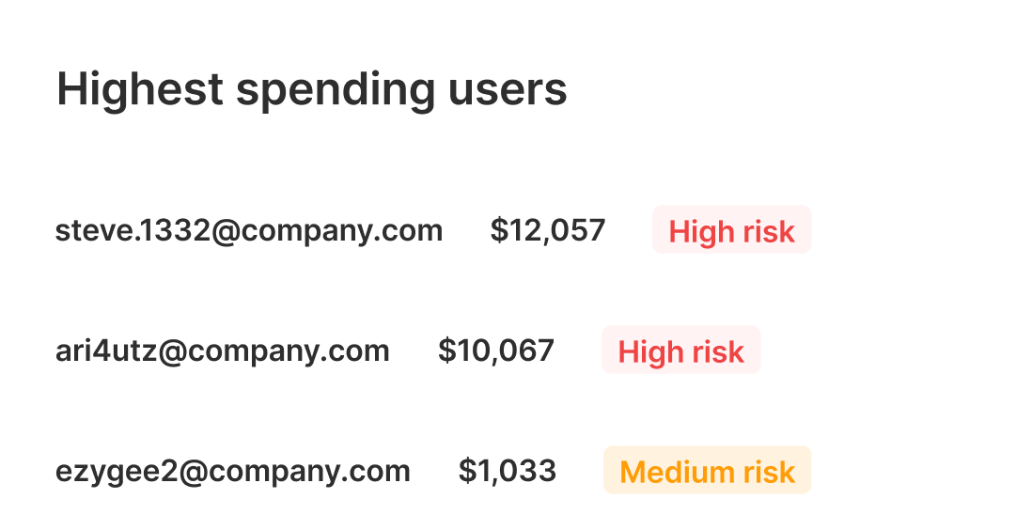Viewport: 1016px width, 530px height.
Task: Click the orange Medium risk badge
Action: coord(707,471)
